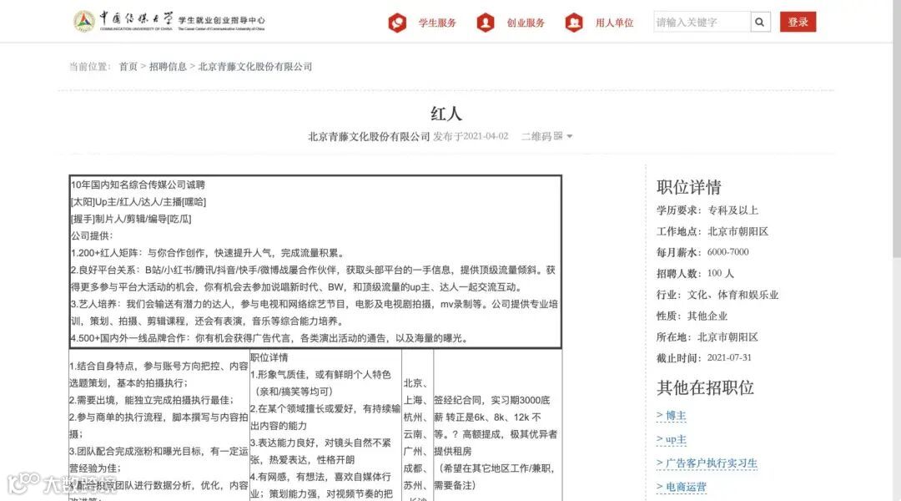Click the magnifier search icon
The width and height of the screenshot is (901, 501).
(760, 22)
